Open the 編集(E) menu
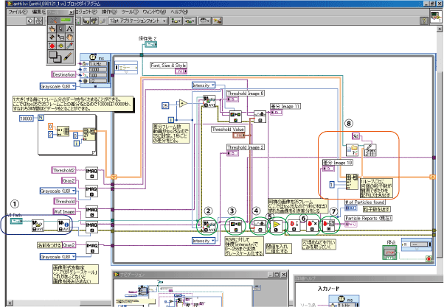 coord(39,12)
